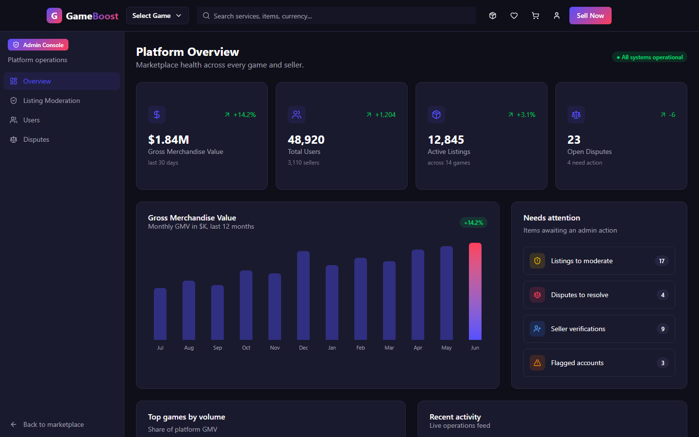Click the Jul bar in GMV chart
699x437 pixels.
[160, 314]
